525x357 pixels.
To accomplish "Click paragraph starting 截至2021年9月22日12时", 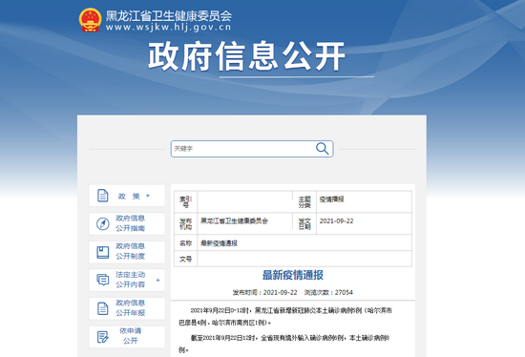I will 283,344.
